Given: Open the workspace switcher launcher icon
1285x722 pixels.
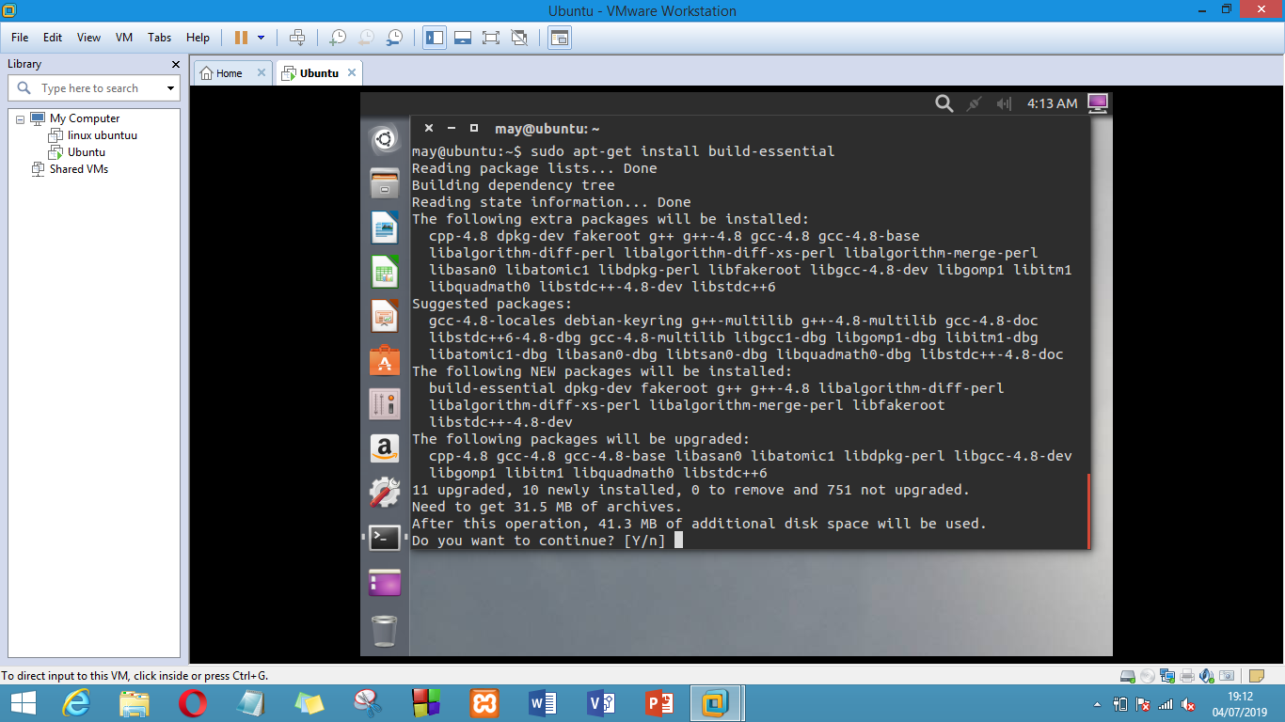Looking at the screenshot, I should [x=384, y=583].
